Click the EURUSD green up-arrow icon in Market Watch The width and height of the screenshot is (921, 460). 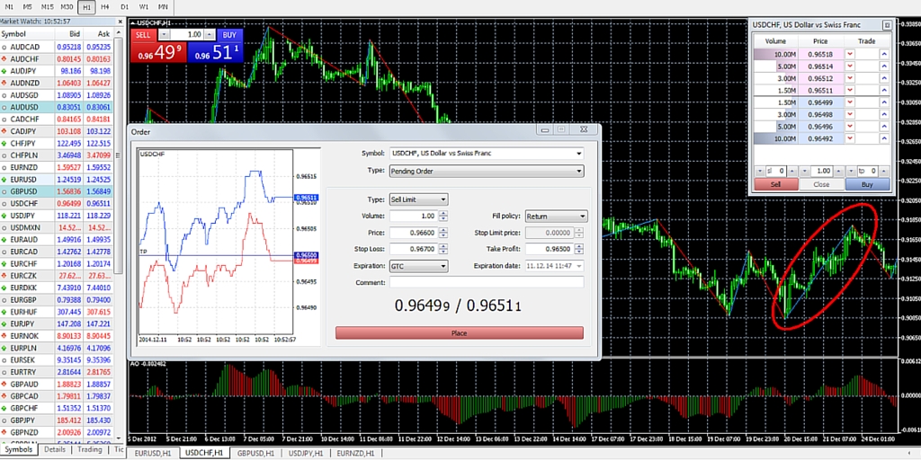[x=5, y=180]
